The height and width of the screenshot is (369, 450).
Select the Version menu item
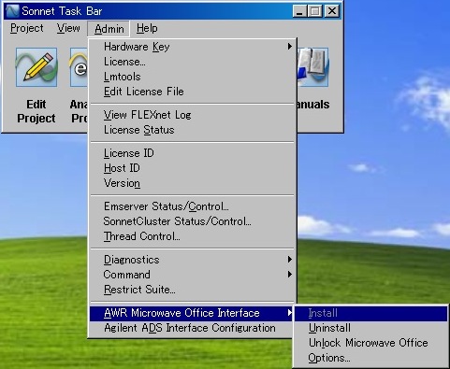(x=192, y=183)
